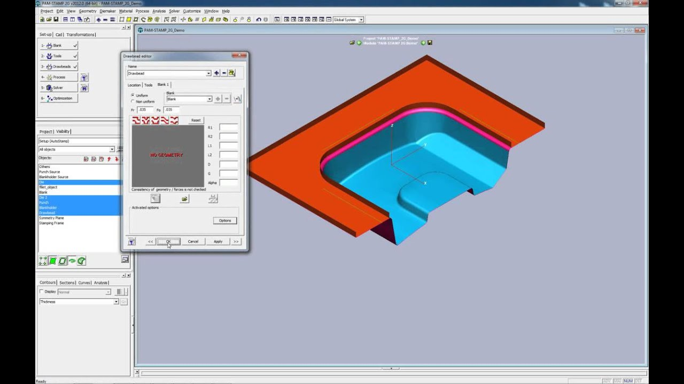This screenshot has width=684, height=384.
Task: Select the Non uniform radio button
Action: (133, 101)
